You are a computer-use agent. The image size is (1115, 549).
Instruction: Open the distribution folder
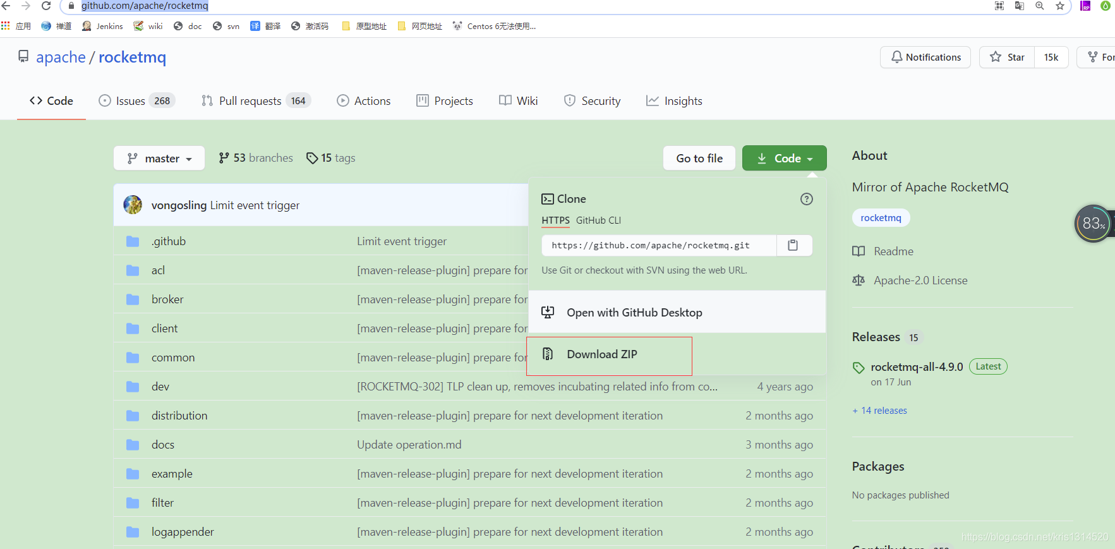point(179,416)
